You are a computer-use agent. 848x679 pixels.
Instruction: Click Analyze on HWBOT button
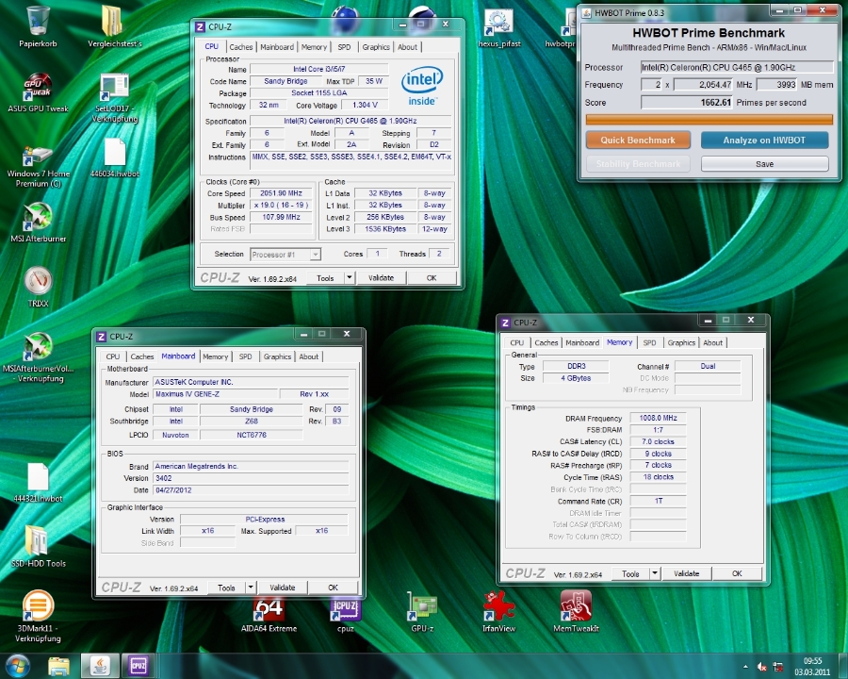pyautogui.click(x=764, y=141)
